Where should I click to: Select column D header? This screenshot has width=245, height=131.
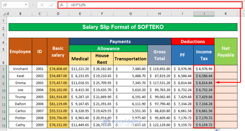pos(58,13)
